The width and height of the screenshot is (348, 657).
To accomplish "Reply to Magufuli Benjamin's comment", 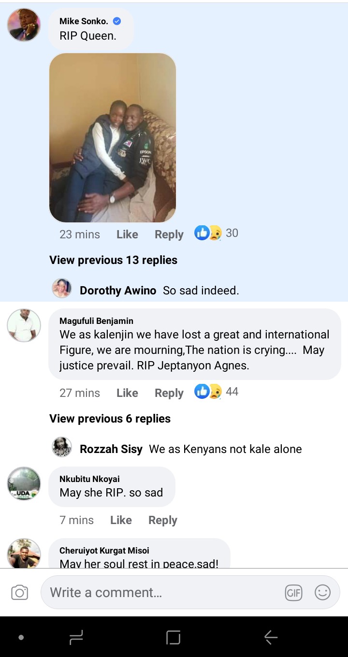I will coord(169,393).
